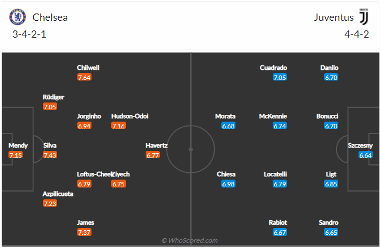Select Mendy's 7.15 rating badge
Screen dimensions: 380x250
[15, 155]
